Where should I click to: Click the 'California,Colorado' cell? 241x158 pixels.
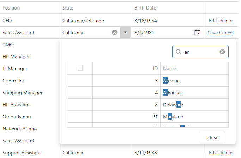coord(96,21)
